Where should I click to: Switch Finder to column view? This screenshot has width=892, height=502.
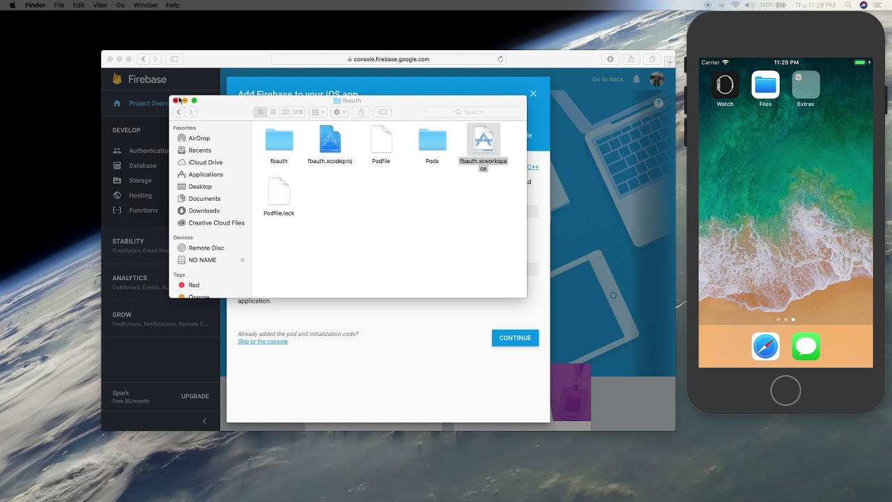(286, 112)
